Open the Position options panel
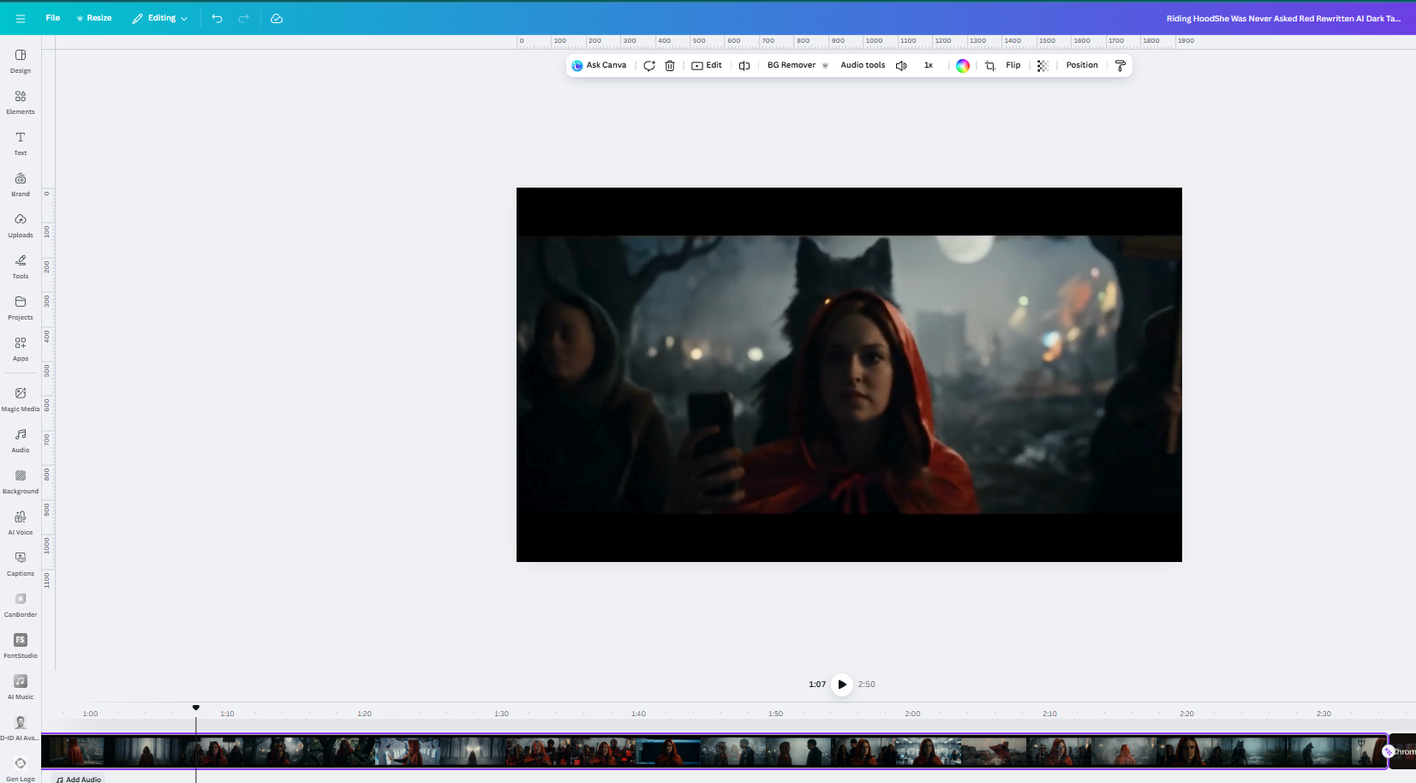The width and height of the screenshot is (1416, 783). tap(1081, 66)
